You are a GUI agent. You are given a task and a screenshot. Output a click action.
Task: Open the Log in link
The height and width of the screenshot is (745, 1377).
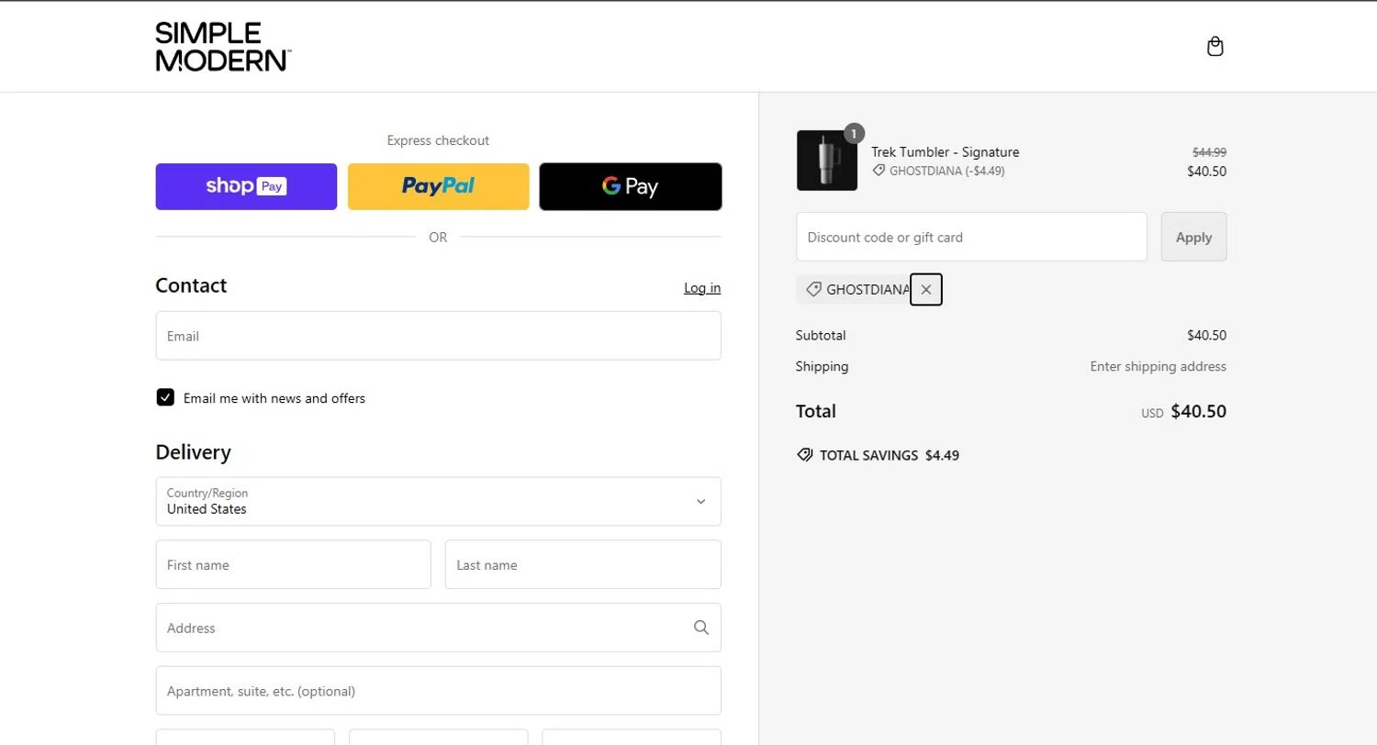pos(702,288)
